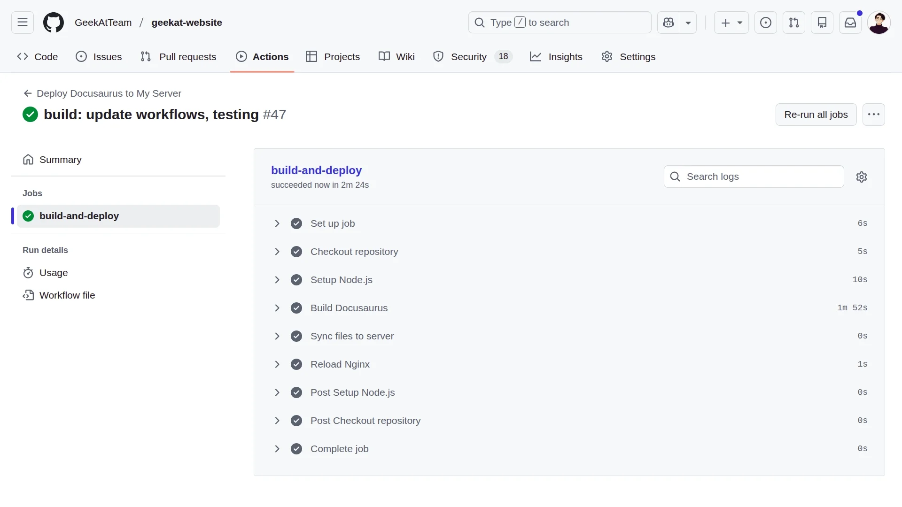
Task: Click the GitHub logo icon
Action: (x=54, y=23)
